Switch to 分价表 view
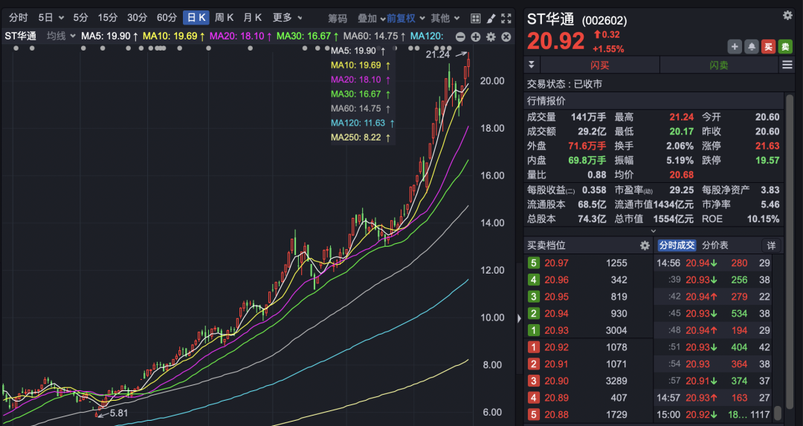 (715, 245)
